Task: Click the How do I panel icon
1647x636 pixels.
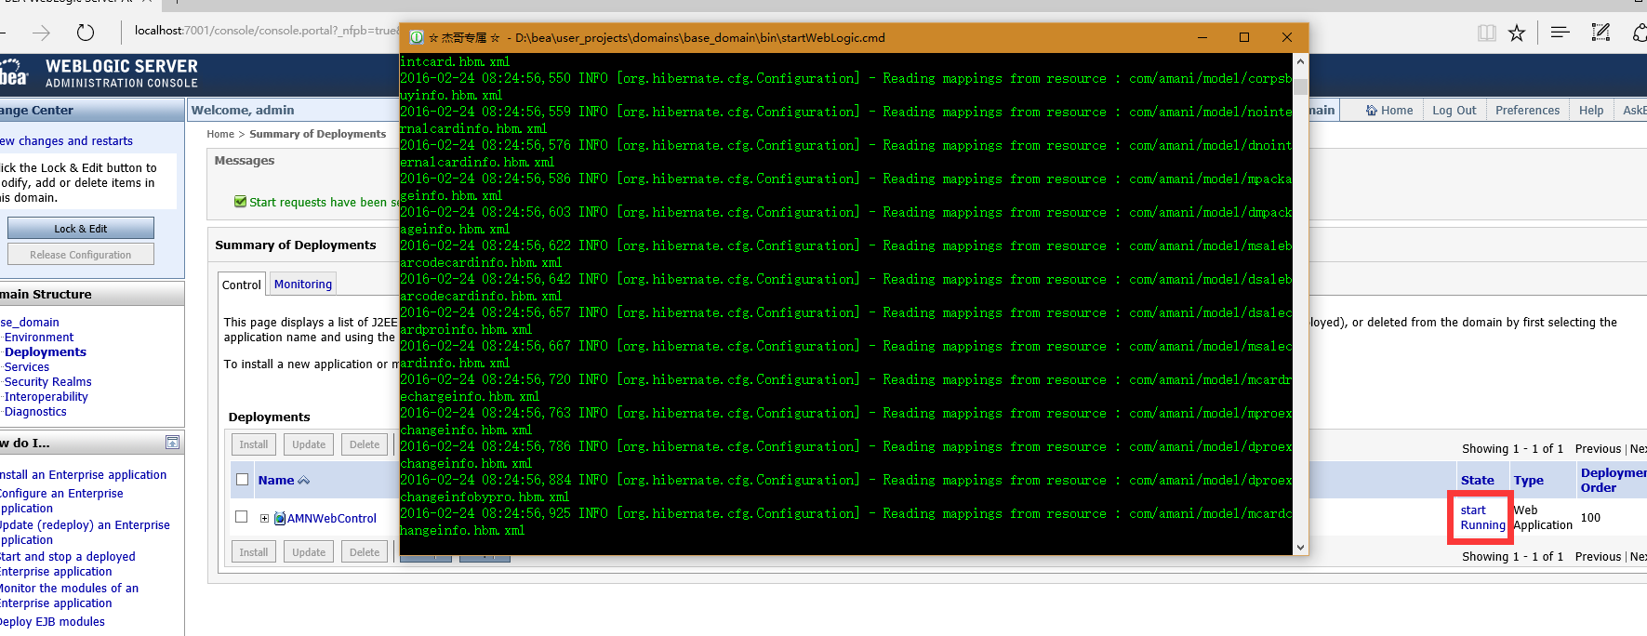Action: click(x=172, y=443)
